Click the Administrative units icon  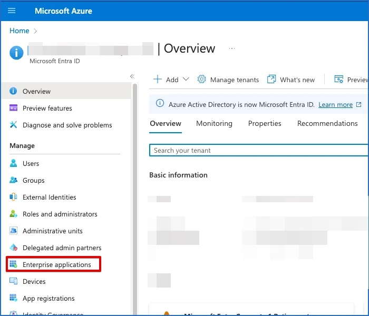pyautogui.click(x=14, y=231)
